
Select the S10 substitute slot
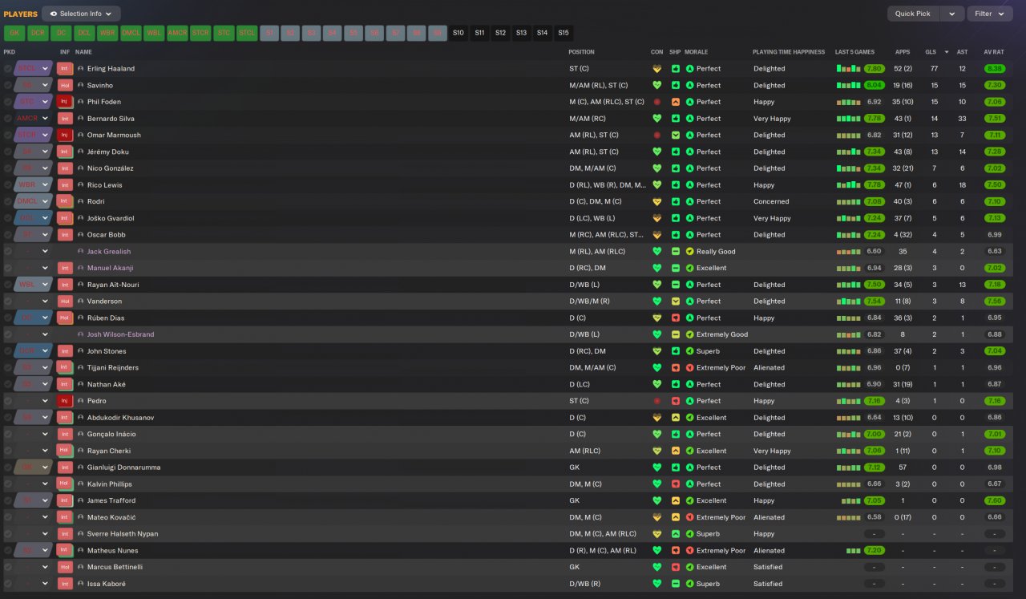[x=458, y=33]
